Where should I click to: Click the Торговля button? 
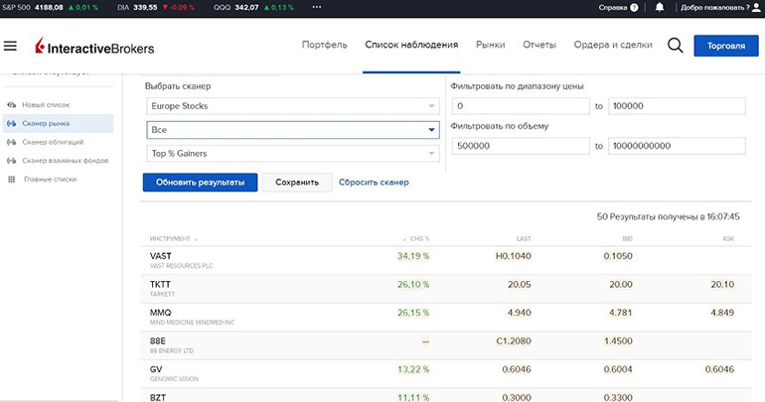click(726, 46)
